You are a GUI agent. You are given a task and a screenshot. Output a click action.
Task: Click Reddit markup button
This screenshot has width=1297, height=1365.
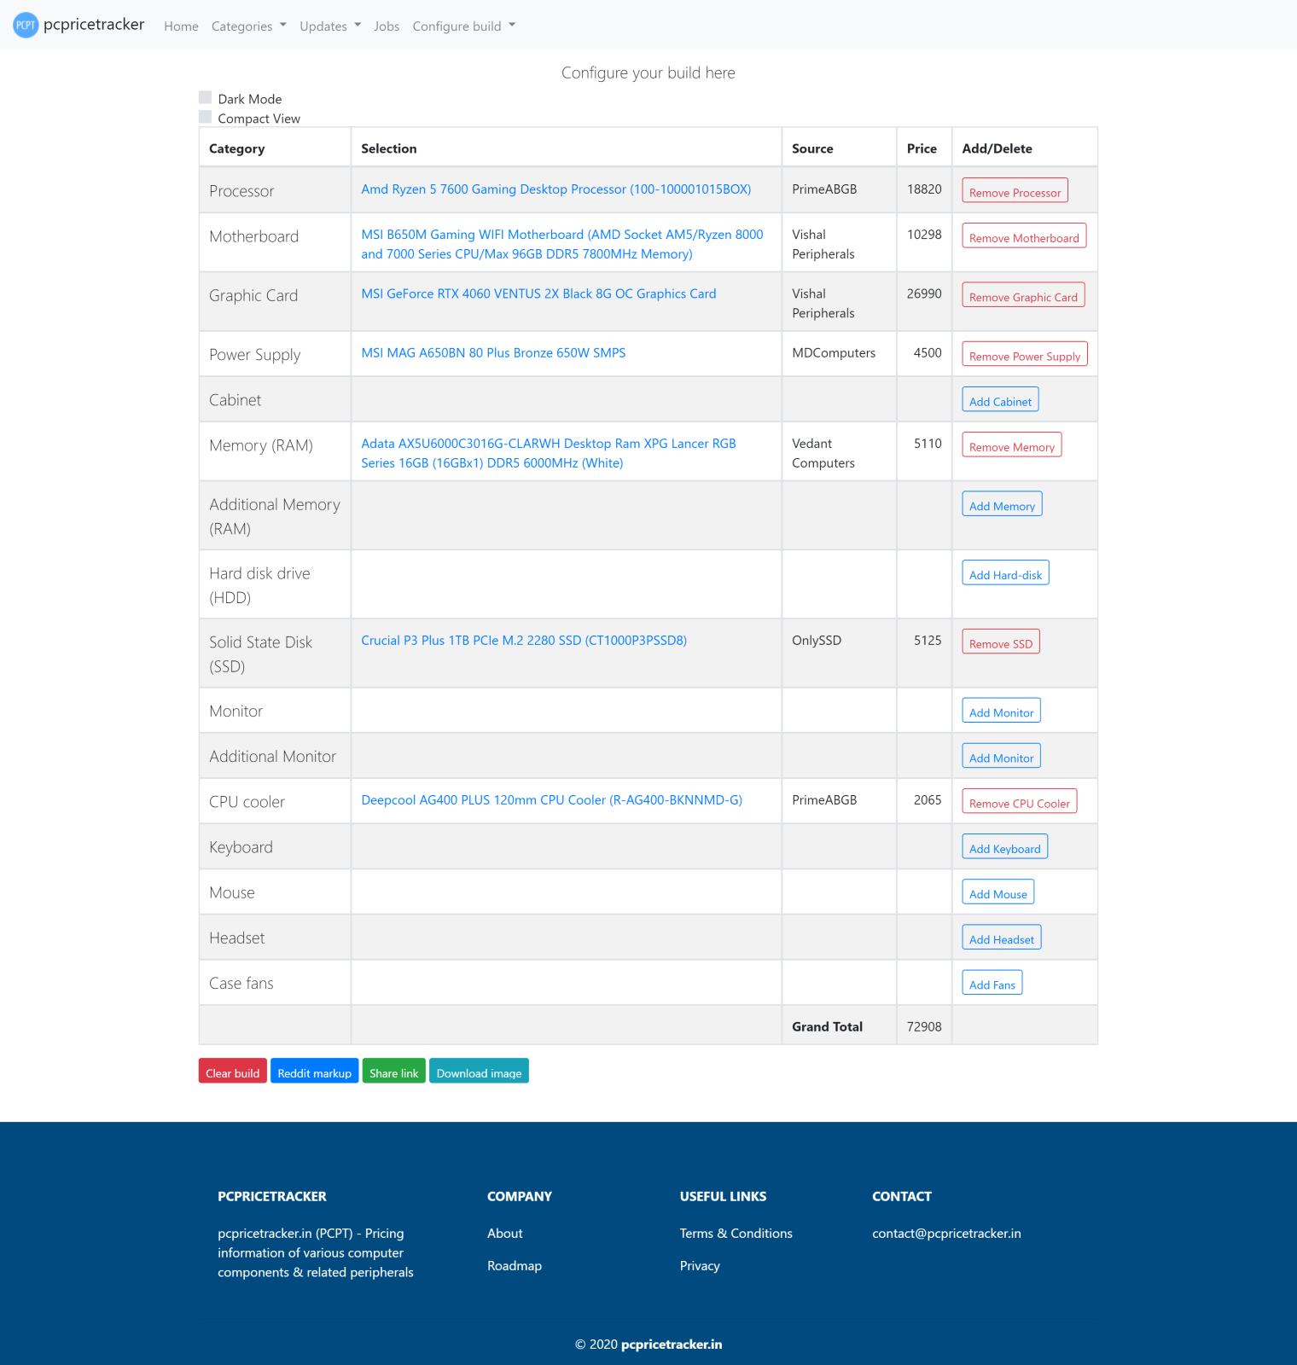click(314, 1071)
